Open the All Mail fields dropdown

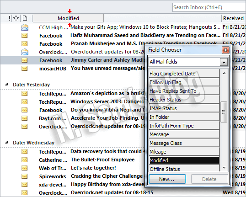click(224, 62)
